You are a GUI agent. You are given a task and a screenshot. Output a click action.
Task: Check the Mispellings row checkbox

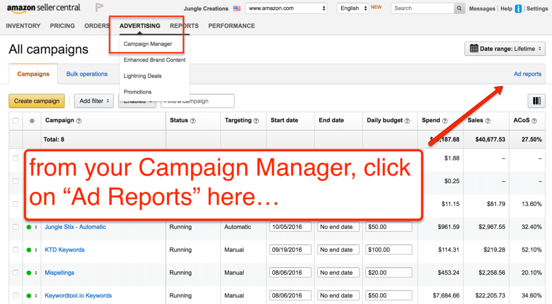[x=16, y=273]
